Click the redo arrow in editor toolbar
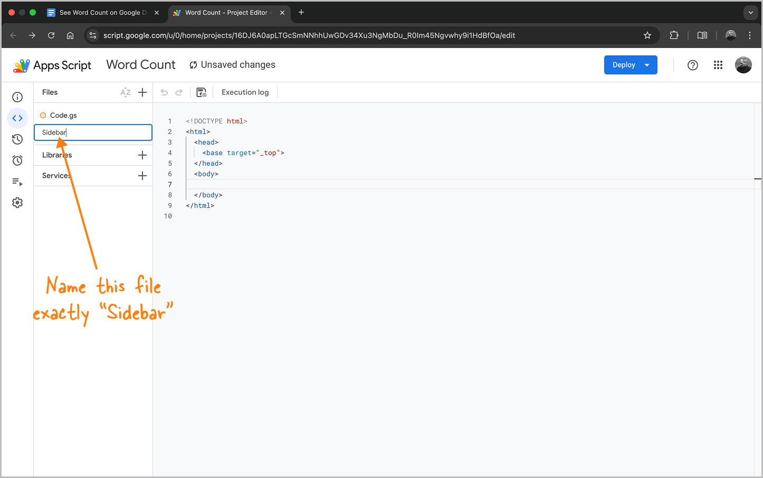This screenshot has width=763, height=478. click(x=179, y=92)
